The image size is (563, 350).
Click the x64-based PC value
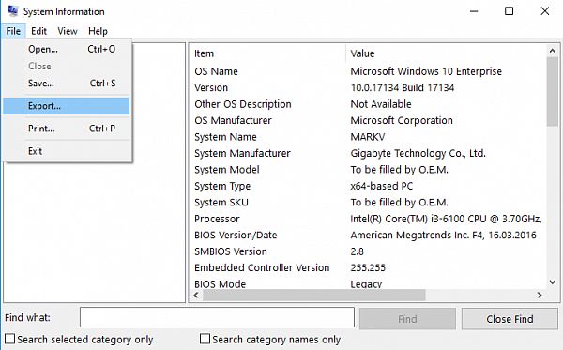[382, 187]
